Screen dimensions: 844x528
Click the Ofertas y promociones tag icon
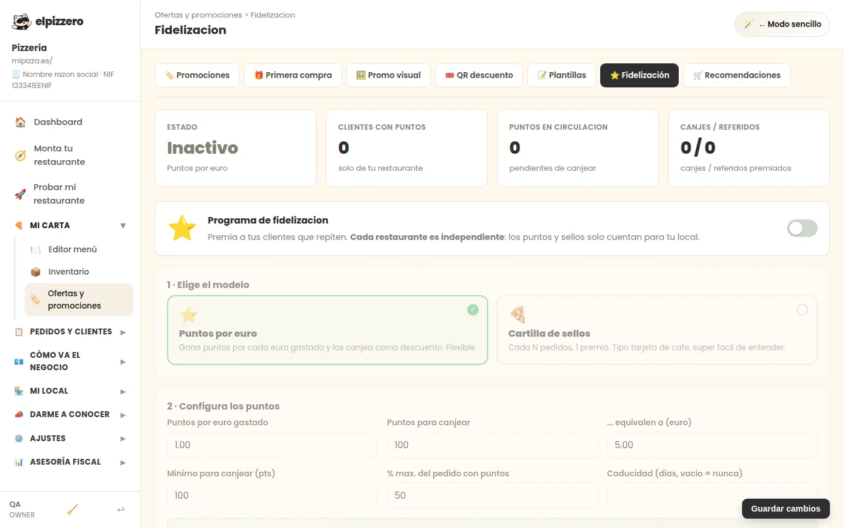point(36,300)
